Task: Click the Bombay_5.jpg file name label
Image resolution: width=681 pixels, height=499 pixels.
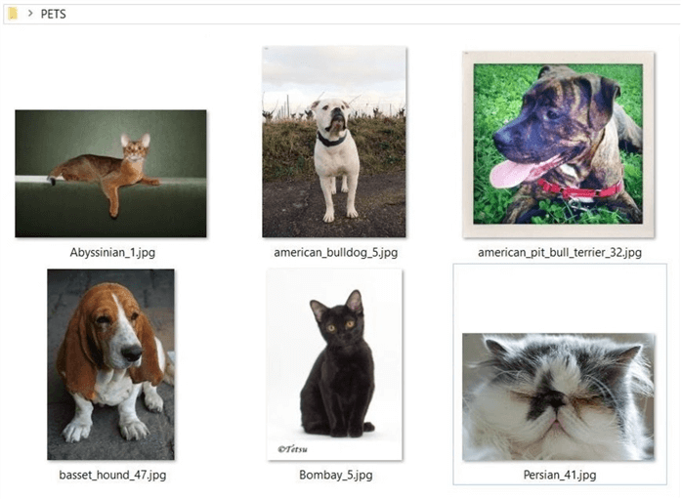Action: click(336, 475)
